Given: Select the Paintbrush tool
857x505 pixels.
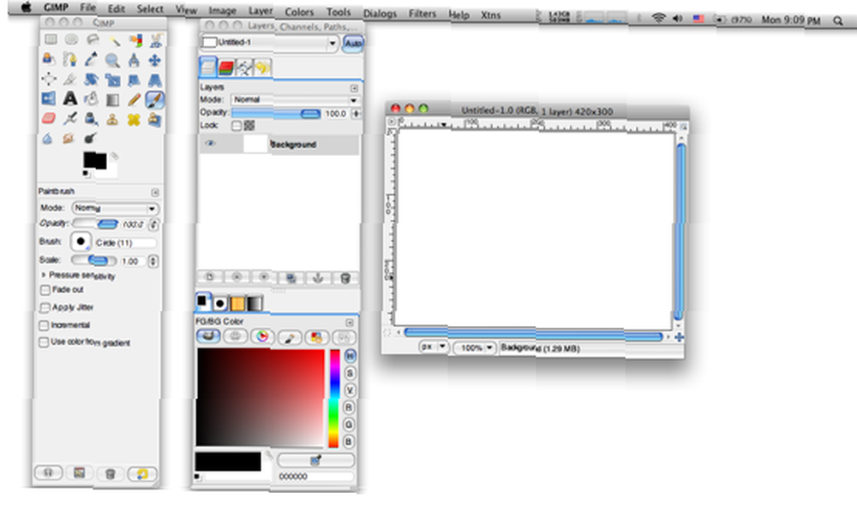Looking at the screenshot, I should click(x=154, y=100).
